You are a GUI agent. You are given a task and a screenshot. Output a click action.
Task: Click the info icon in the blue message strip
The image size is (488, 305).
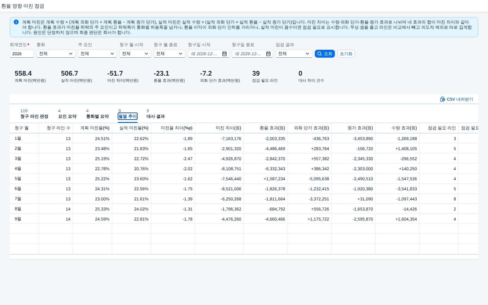pos(16,22)
